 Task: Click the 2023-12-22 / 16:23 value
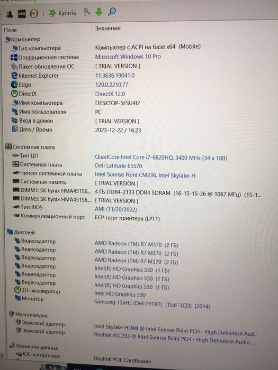pos(118,130)
